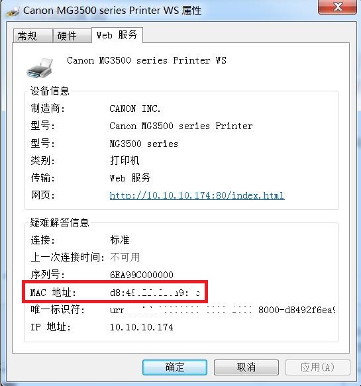Click the manufacturer value CANON INC.
The image size is (361, 386).
click(x=135, y=109)
